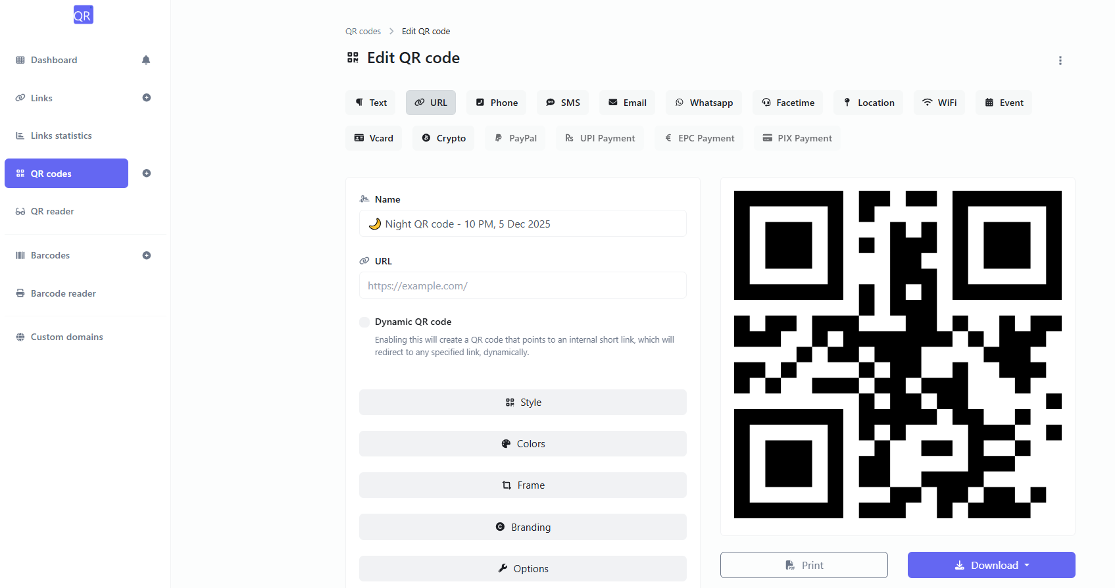Click the plus icon next to Links
The image size is (1115, 588).
point(146,97)
